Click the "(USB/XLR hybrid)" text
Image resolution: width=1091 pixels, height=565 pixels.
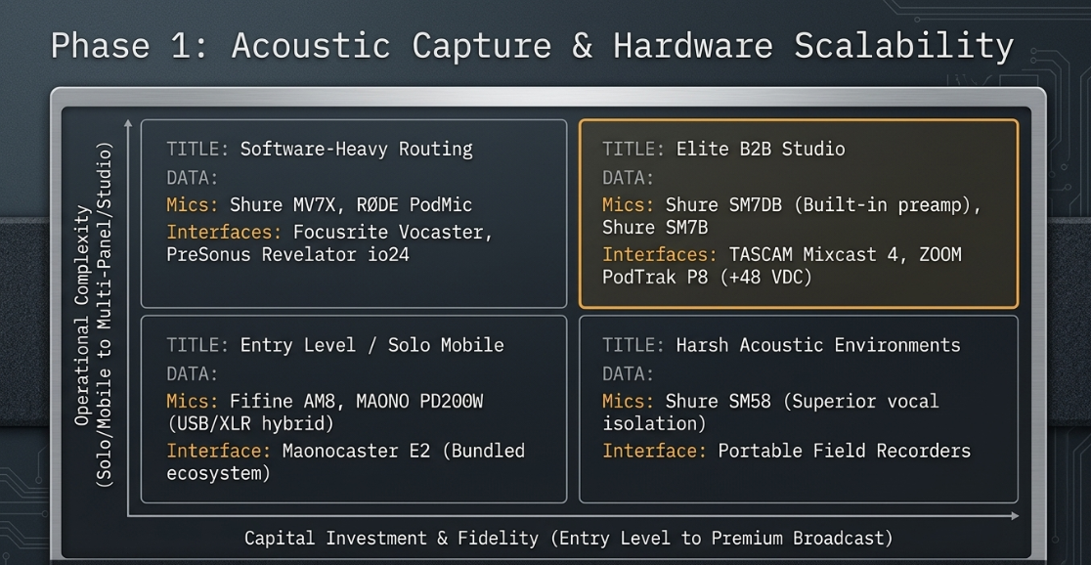250,424
